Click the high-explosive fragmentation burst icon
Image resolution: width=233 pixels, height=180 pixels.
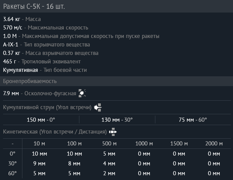click(x=82, y=93)
